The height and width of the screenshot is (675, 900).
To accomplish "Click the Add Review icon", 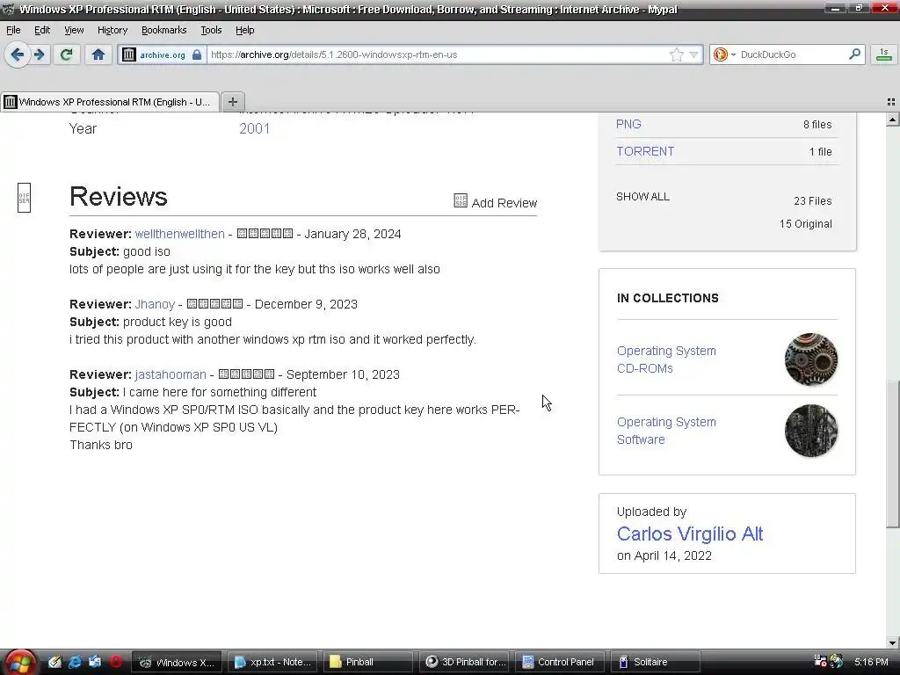I will tap(461, 200).
